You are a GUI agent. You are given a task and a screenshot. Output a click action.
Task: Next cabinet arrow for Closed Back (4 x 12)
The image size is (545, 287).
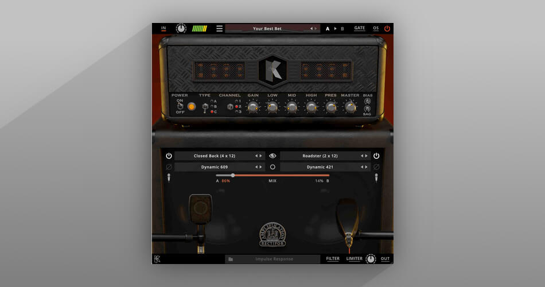[260, 156]
